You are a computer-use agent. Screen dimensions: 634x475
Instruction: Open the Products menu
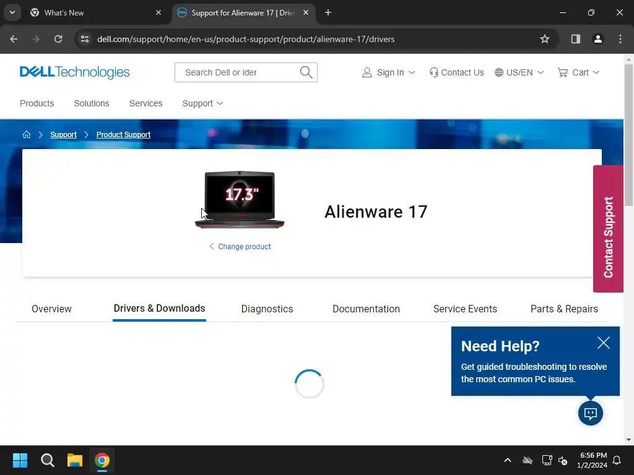coord(37,103)
